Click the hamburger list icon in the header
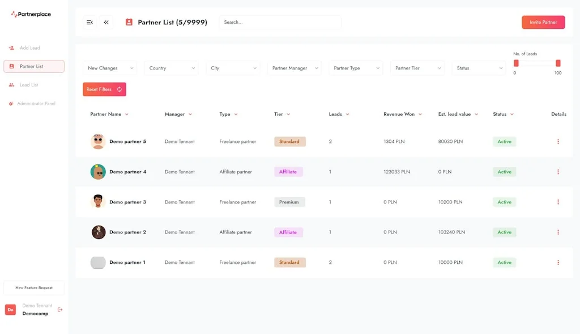This screenshot has height=334, width=580. pos(89,22)
